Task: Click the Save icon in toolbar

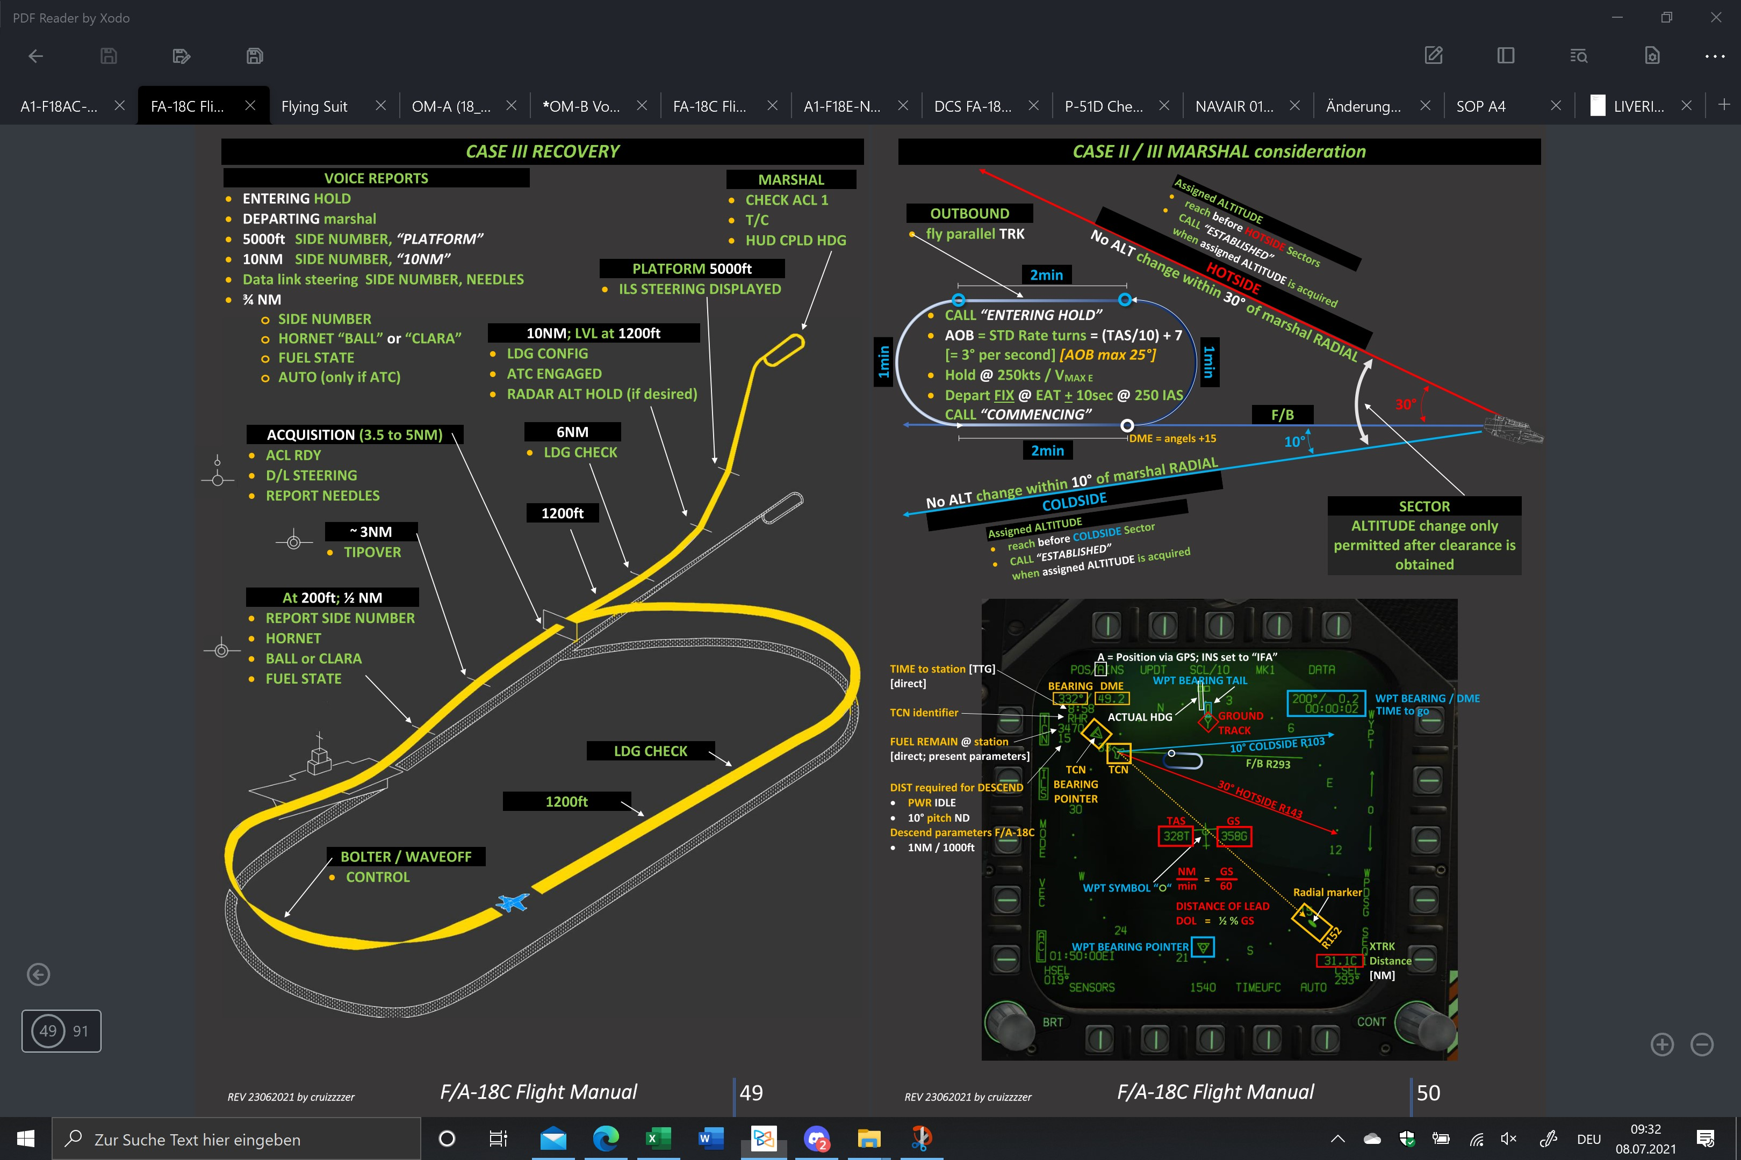Action: (x=108, y=56)
